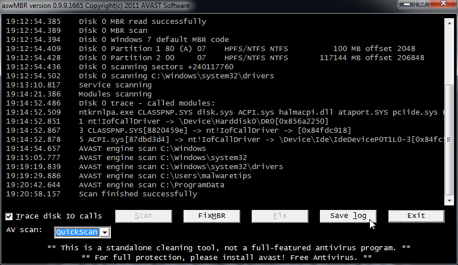
Task: Click the window title aswMBR version 0.9.9.1665
Action: 96,6
